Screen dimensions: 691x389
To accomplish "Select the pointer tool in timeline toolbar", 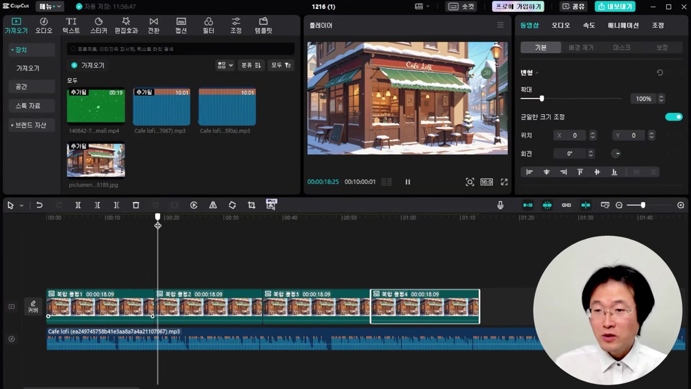I will coord(10,205).
